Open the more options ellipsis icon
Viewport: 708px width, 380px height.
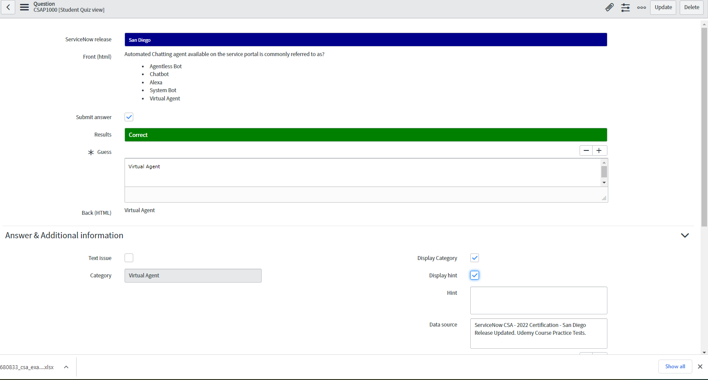pos(641,7)
